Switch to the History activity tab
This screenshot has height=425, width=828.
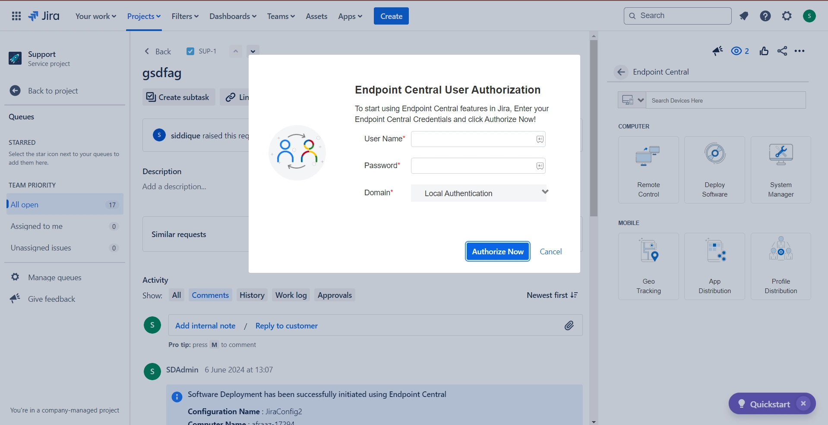252,295
